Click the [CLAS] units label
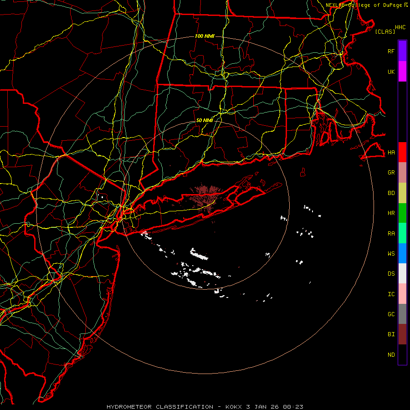The height and width of the screenshot is (410, 410). pos(385,31)
